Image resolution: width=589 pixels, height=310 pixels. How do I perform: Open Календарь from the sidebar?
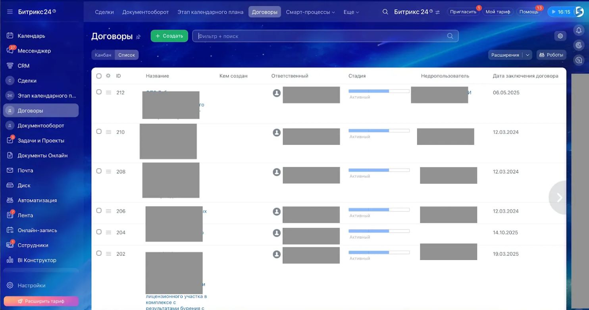31,36
